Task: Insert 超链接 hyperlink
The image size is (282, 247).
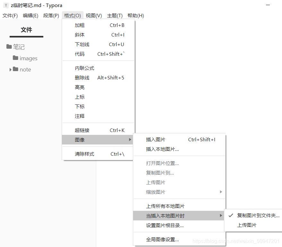Action: (x=98, y=130)
